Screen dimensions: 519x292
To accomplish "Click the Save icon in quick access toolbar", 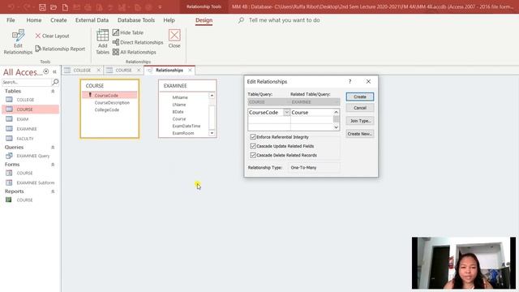I will click(42, 7).
